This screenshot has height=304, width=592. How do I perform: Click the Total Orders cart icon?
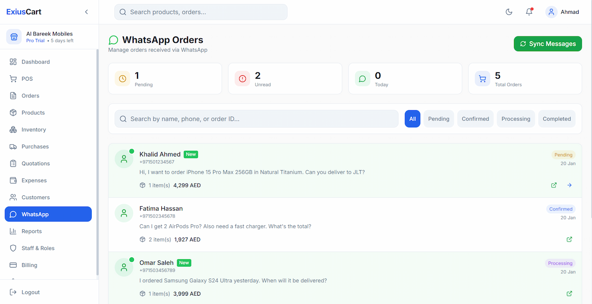(482, 79)
